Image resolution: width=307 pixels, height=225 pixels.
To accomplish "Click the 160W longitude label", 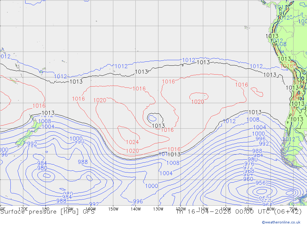I will coord(91,209).
